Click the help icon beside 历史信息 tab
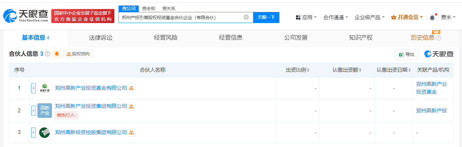 [438, 38]
